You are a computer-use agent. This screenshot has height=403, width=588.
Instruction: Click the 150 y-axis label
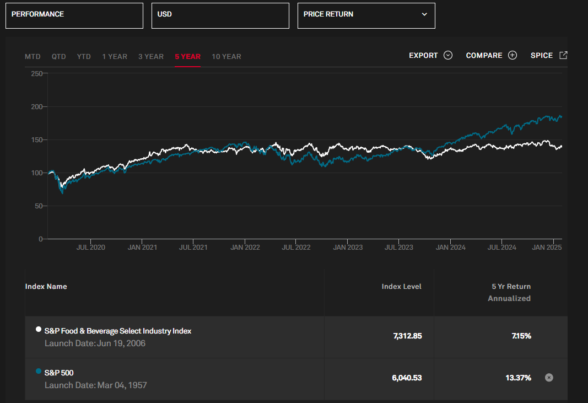37,140
